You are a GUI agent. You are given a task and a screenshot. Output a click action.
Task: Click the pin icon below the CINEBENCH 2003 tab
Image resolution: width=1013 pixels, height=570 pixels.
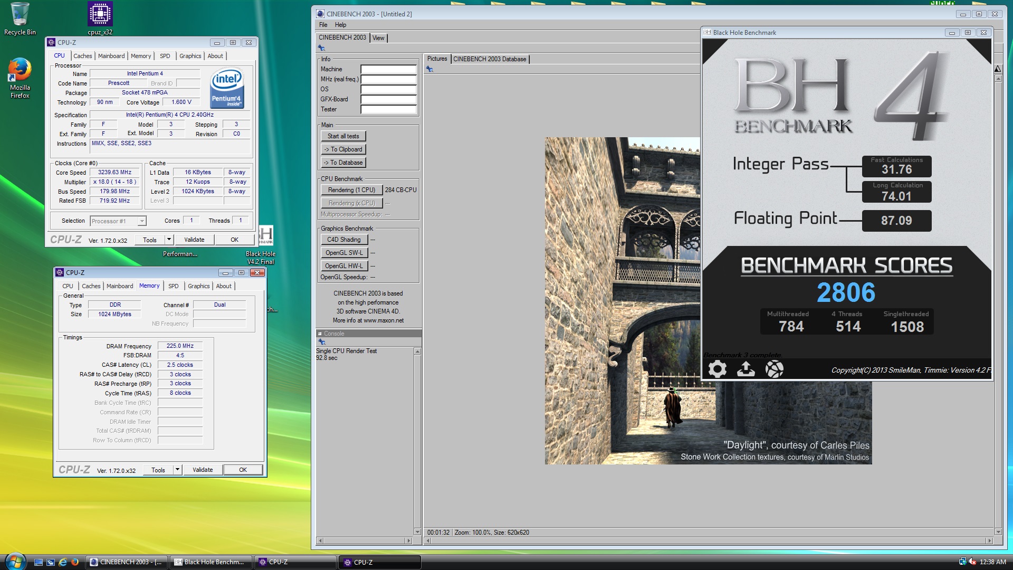[321, 48]
